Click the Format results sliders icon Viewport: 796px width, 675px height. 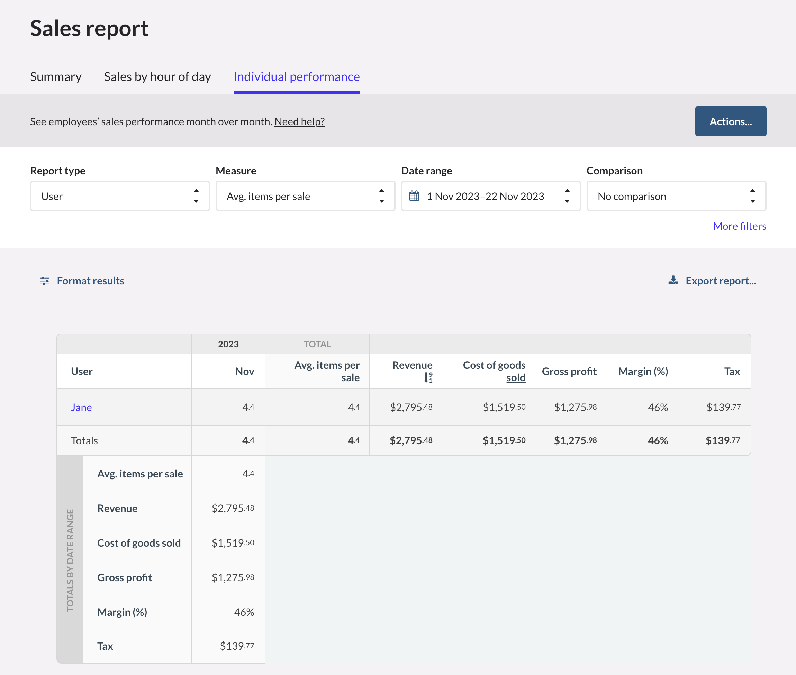tap(45, 281)
